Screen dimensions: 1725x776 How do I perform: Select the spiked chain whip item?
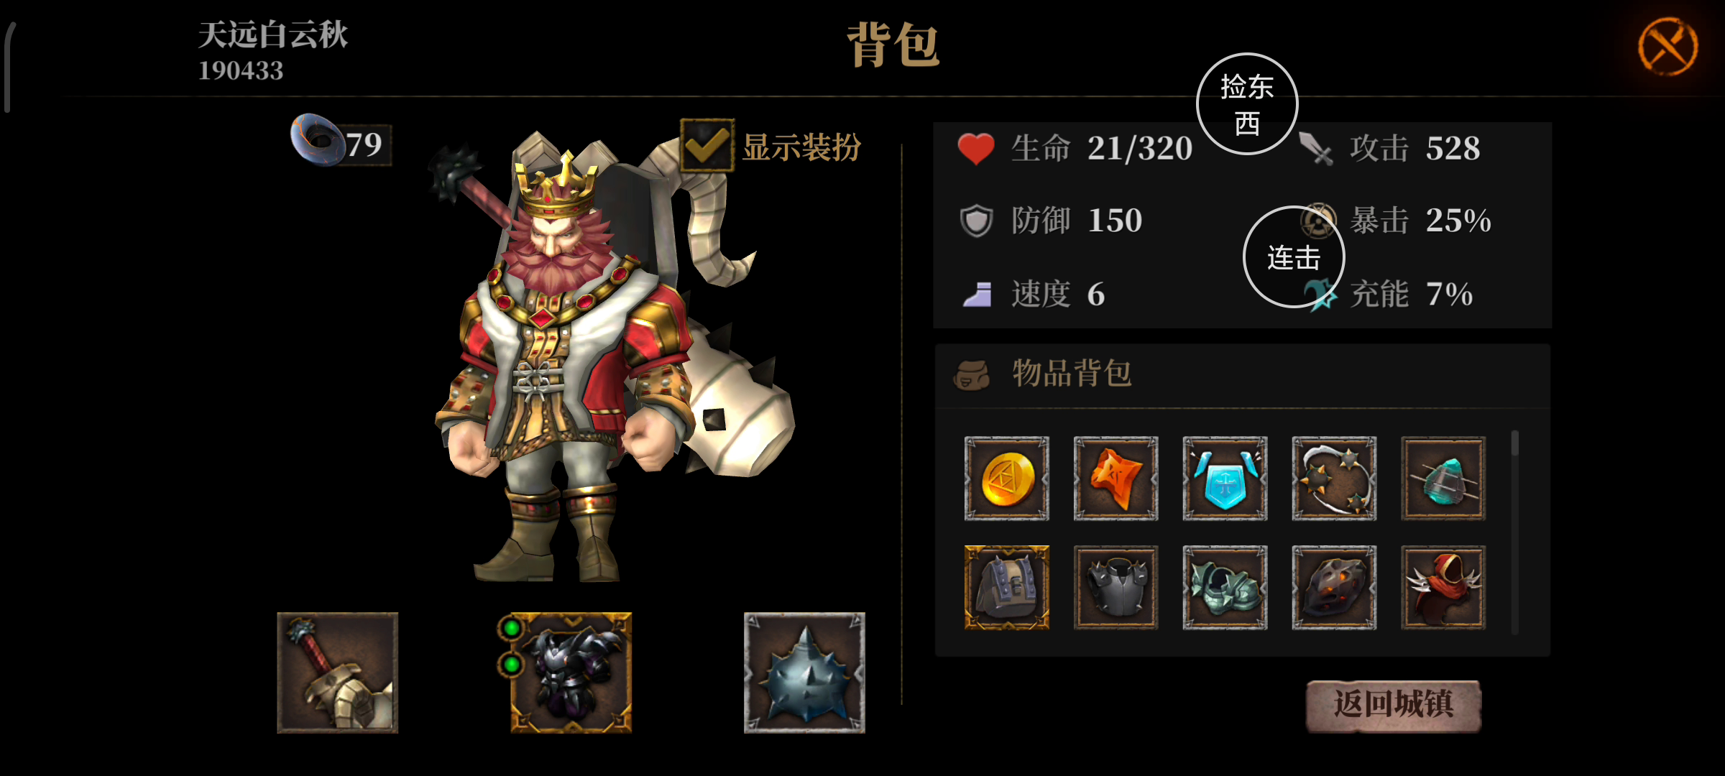click(x=1334, y=479)
